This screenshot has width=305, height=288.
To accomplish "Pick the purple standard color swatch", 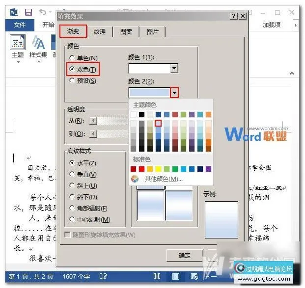I will 208,169.
